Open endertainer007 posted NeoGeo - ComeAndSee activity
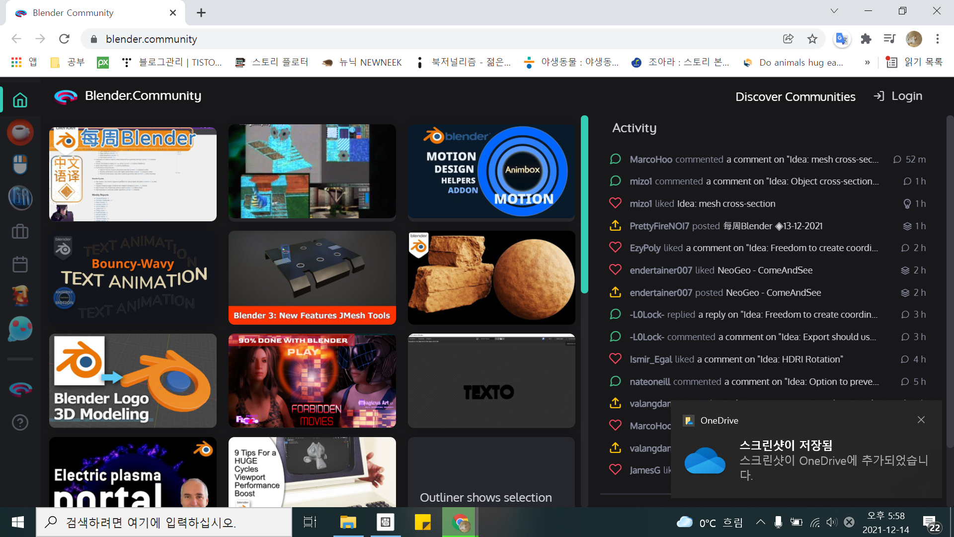Screen dimensions: 954x537 pyautogui.click(x=768, y=292)
